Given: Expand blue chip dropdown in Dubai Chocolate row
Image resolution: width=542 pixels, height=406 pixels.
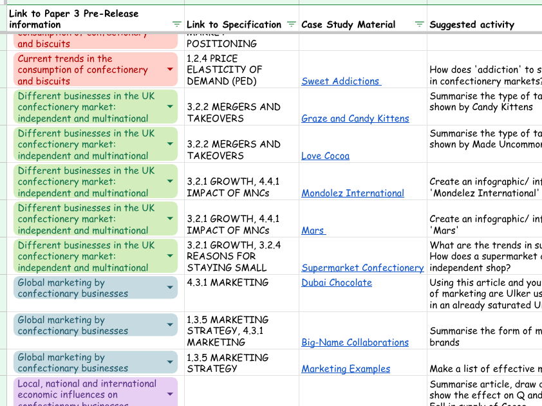Looking at the screenshot, I should pos(170,288).
